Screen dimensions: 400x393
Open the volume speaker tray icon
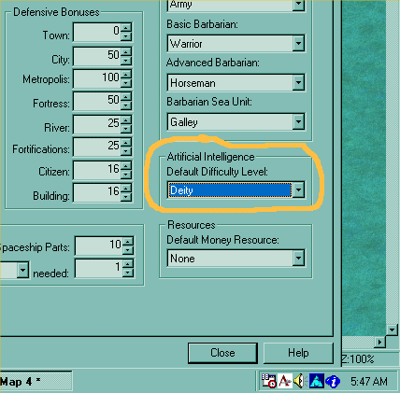coord(300,381)
